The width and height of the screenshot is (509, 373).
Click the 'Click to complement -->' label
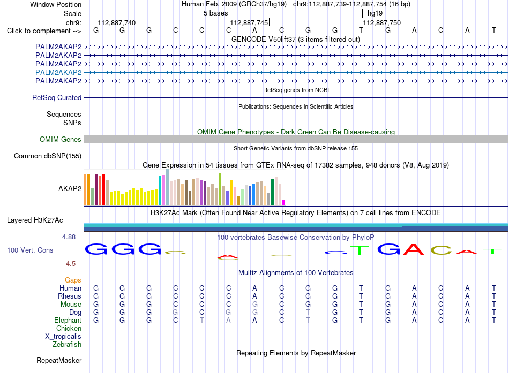(44, 31)
